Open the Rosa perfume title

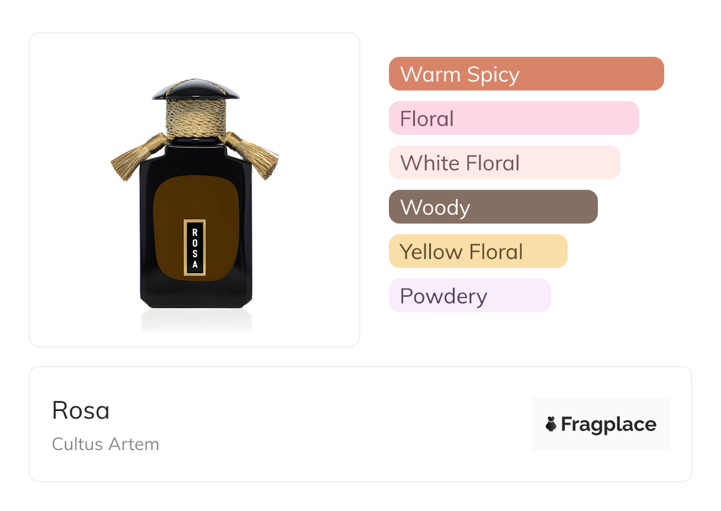[81, 410]
